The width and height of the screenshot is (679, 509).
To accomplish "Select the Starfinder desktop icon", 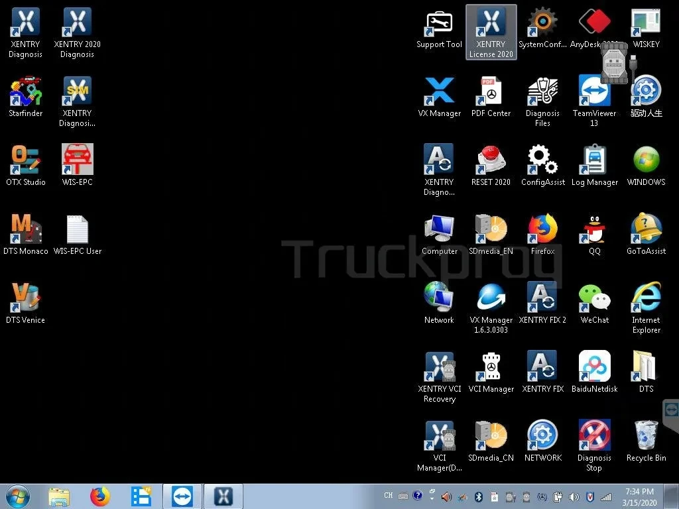I will [26, 93].
